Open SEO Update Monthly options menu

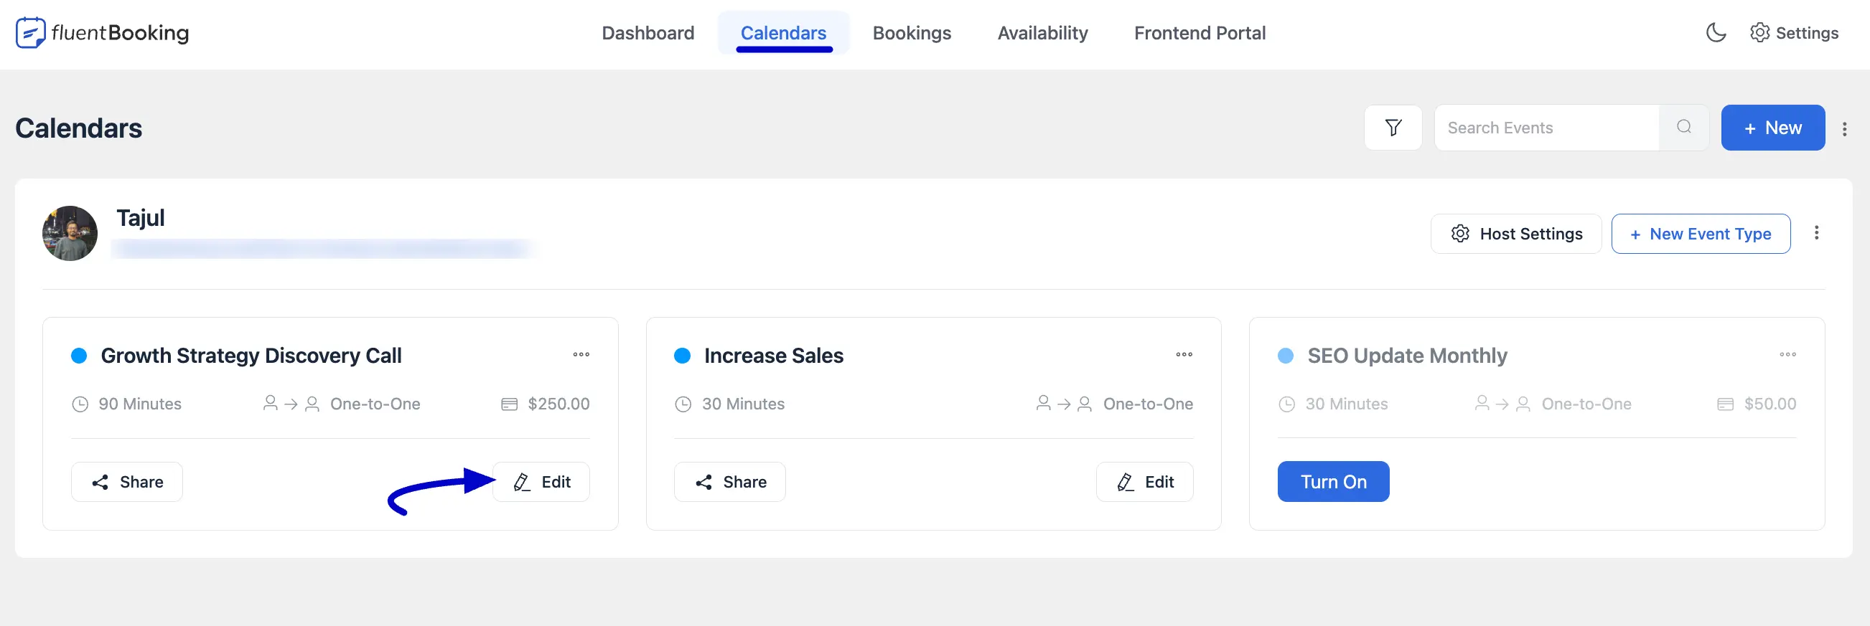tap(1787, 355)
